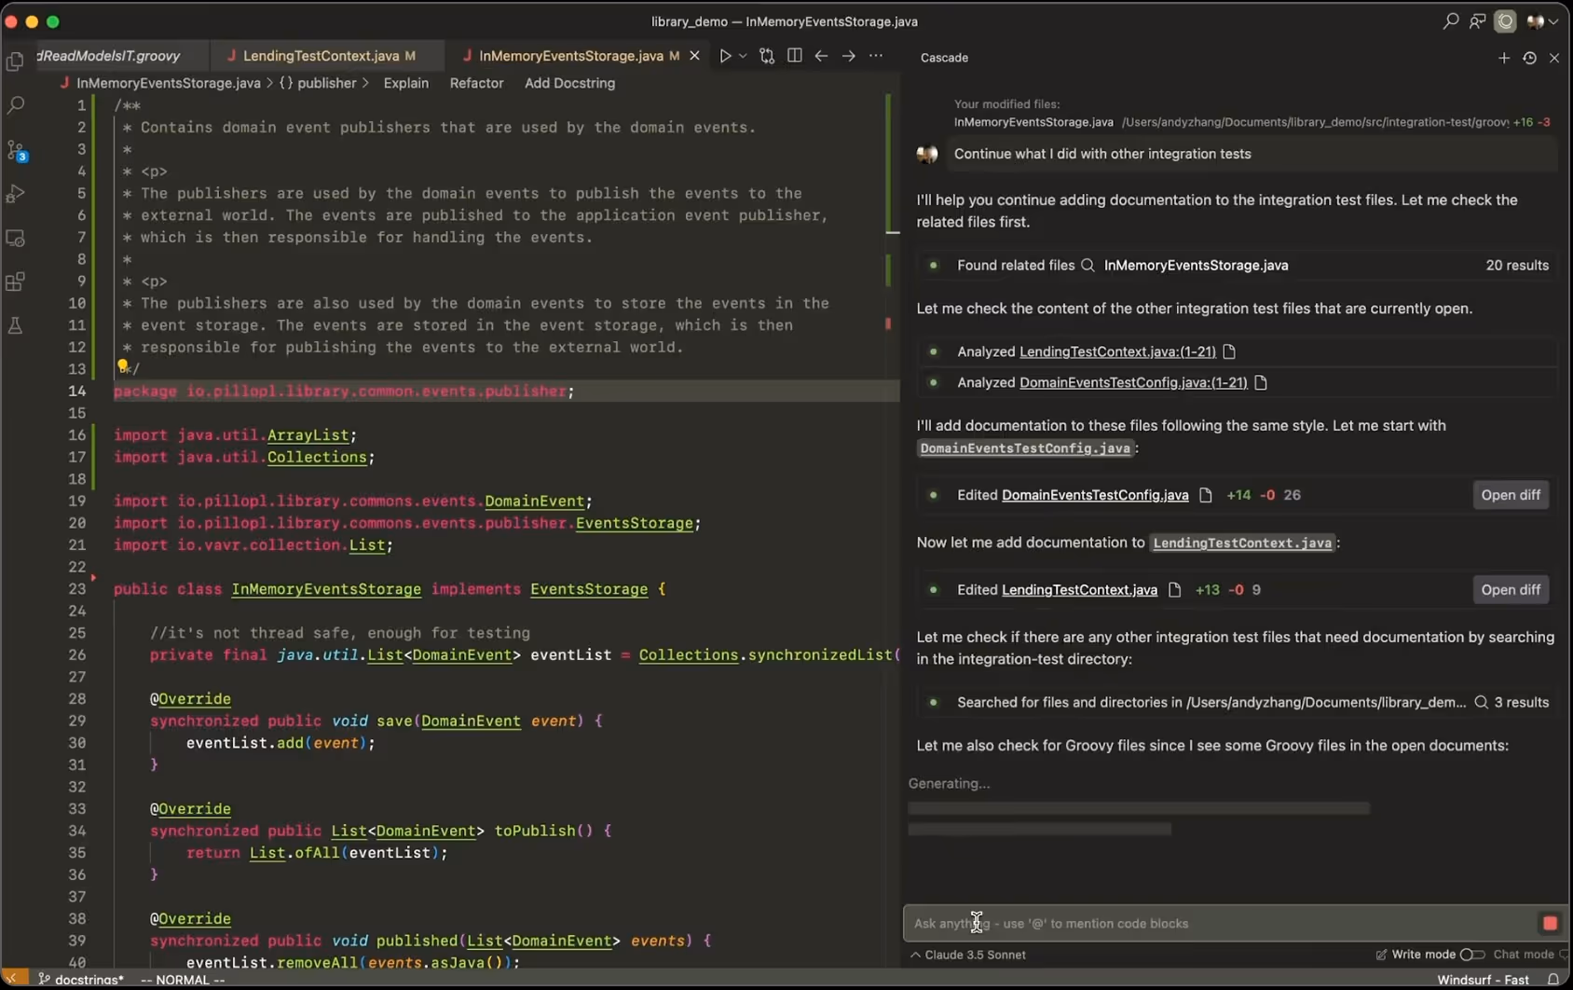Open the user account dropdown
This screenshot has width=1573, height=990.
(x=1543, y=21)
